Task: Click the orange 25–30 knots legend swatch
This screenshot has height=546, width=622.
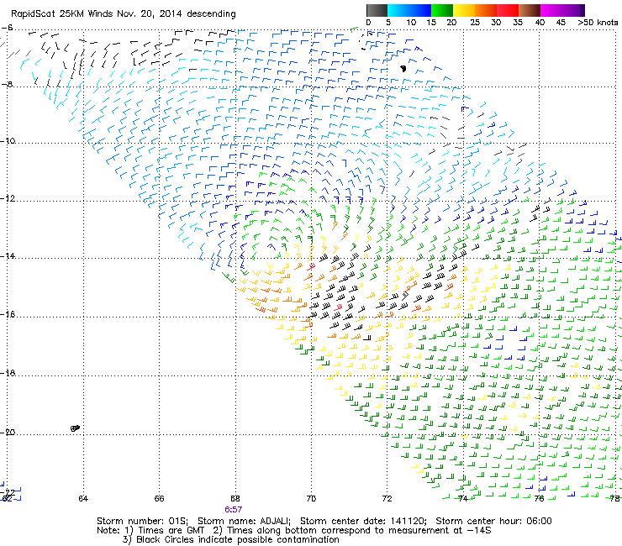Action: (486, 10)
